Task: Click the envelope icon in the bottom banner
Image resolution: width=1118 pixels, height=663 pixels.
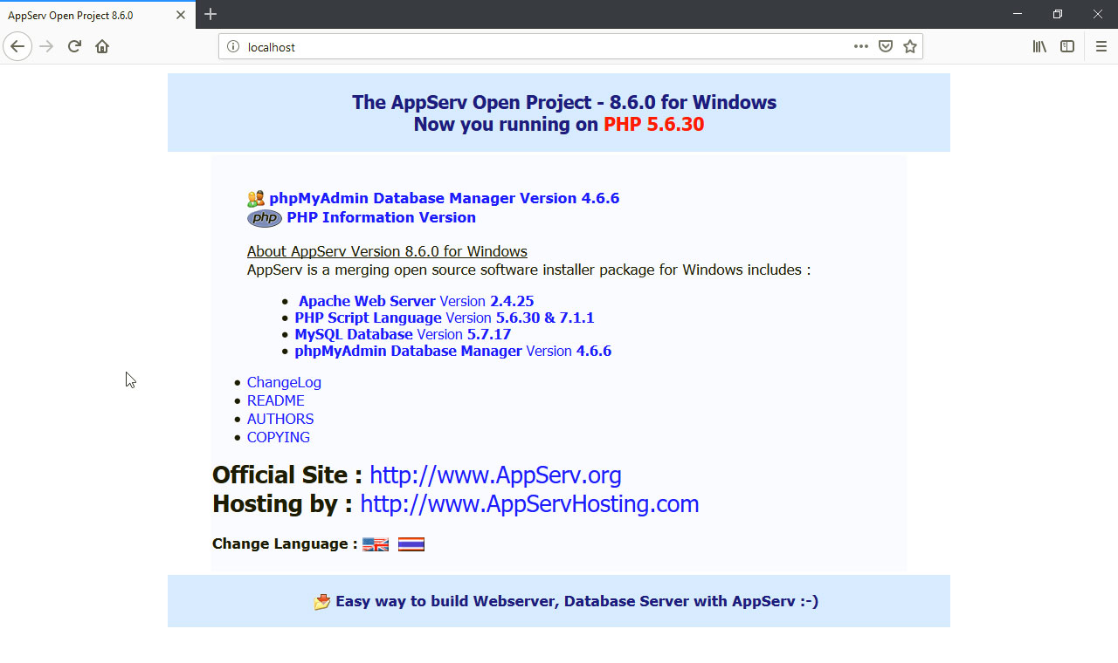Action: tap(321, 601)
